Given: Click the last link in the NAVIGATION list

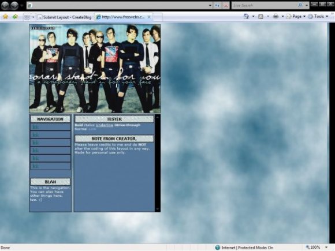Looking at the screenshot, I should [x=35, y=166].
